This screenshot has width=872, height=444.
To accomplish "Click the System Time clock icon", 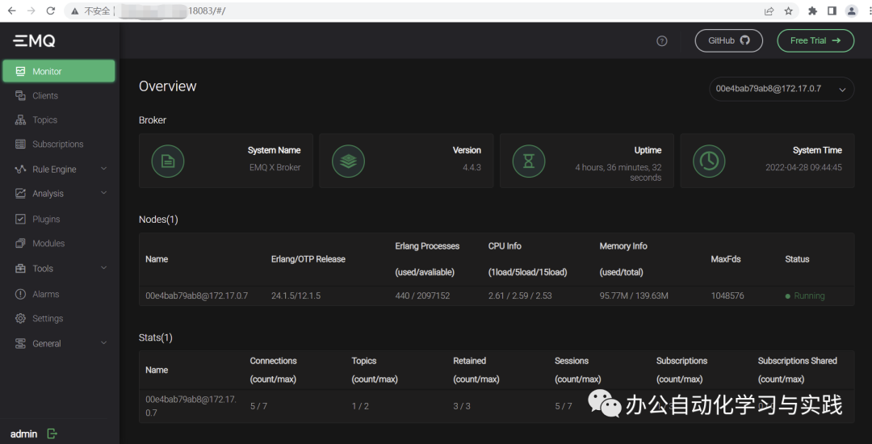I will pos(709,161).
